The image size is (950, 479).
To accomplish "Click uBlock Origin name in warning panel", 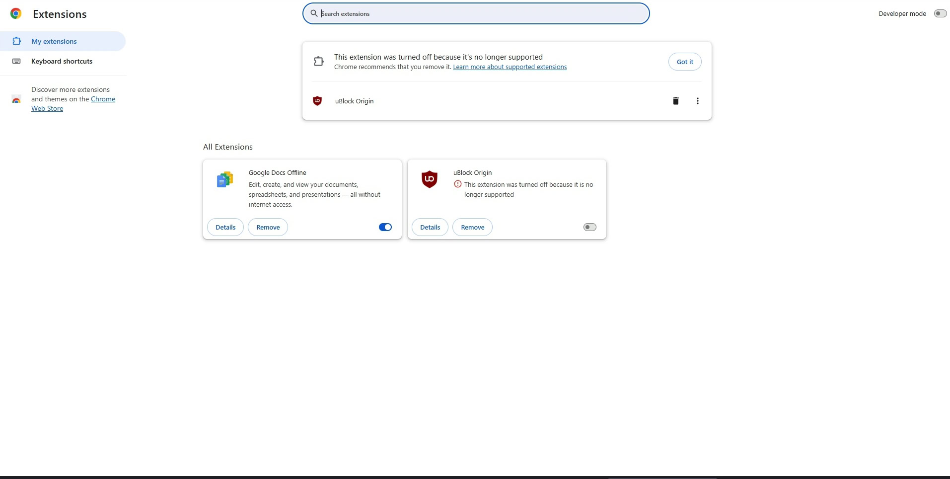I will coord(354,101).
